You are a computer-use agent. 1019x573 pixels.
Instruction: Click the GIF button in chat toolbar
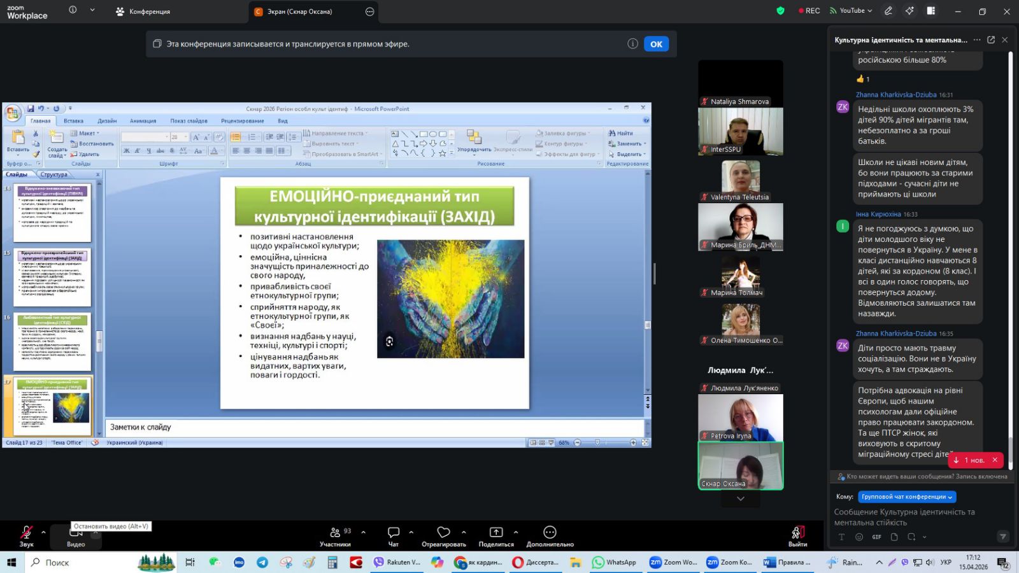click(x=876, y=537)
